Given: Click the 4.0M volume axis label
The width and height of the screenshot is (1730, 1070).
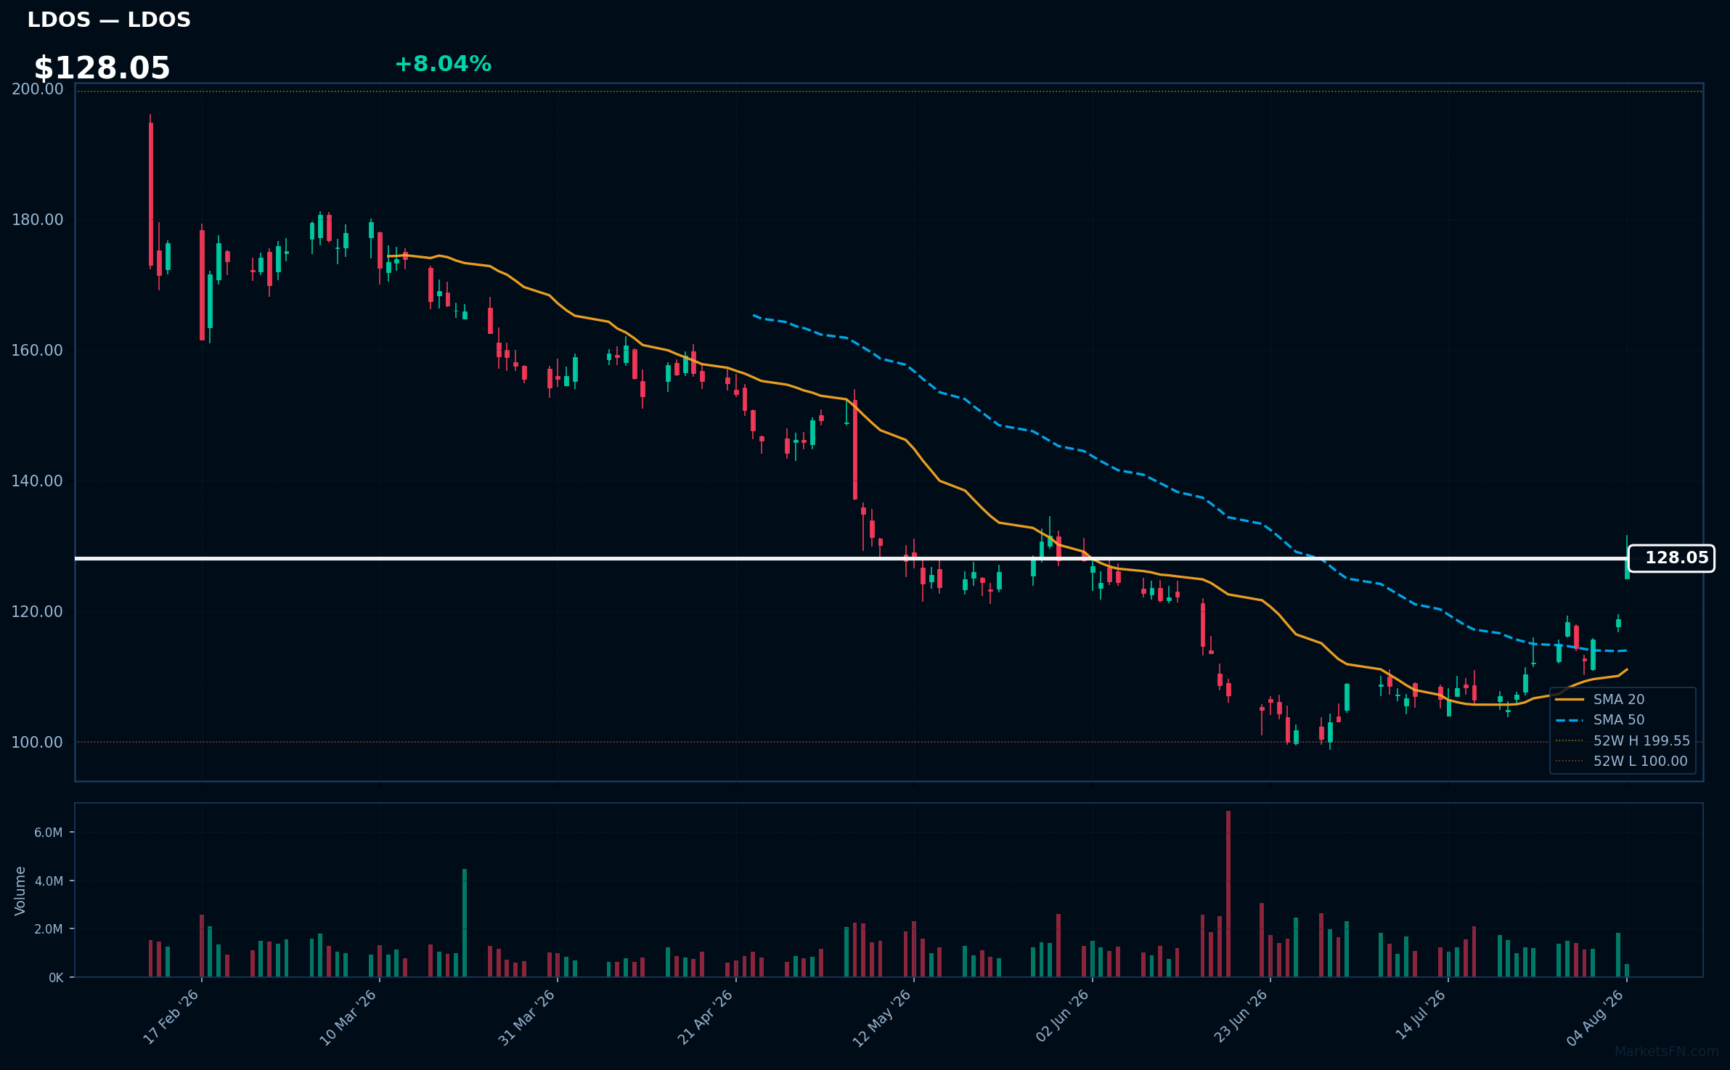Looking at the screenshot, I should point(49,881).
